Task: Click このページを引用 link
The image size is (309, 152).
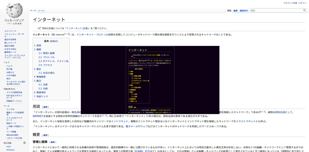Action: (x=14, y=138)
